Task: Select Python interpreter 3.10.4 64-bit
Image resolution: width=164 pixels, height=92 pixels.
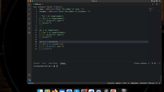Action: tap(143, 83)
